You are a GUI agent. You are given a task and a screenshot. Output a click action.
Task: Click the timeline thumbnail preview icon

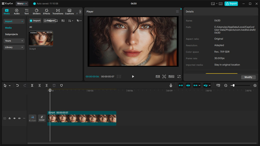click(x=218, y=86)
